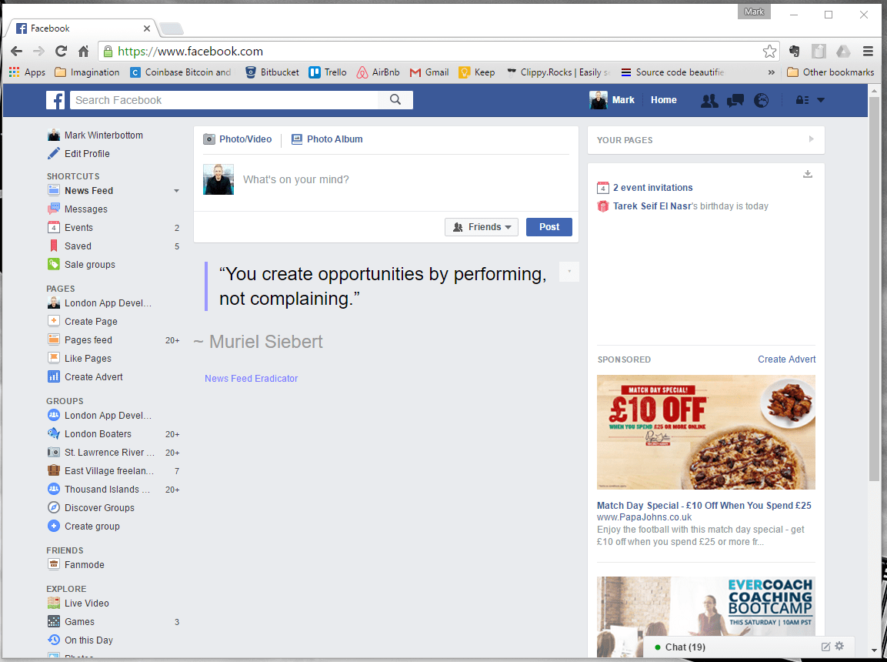Open the Imagination bookmarks folder
Viewport: 887px width, 662px height.
[x=87, y=72]
